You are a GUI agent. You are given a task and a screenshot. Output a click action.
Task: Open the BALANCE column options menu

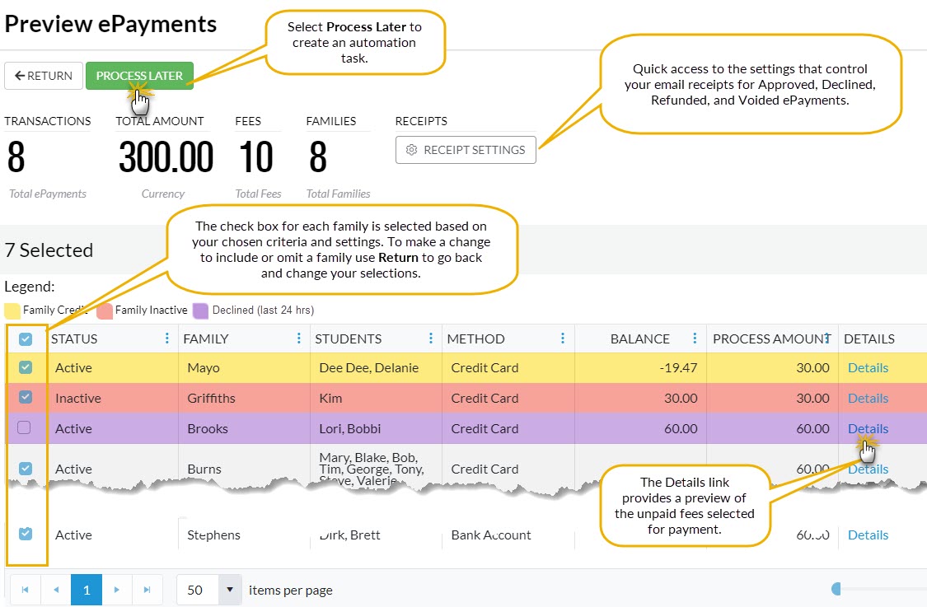[695, 339]
